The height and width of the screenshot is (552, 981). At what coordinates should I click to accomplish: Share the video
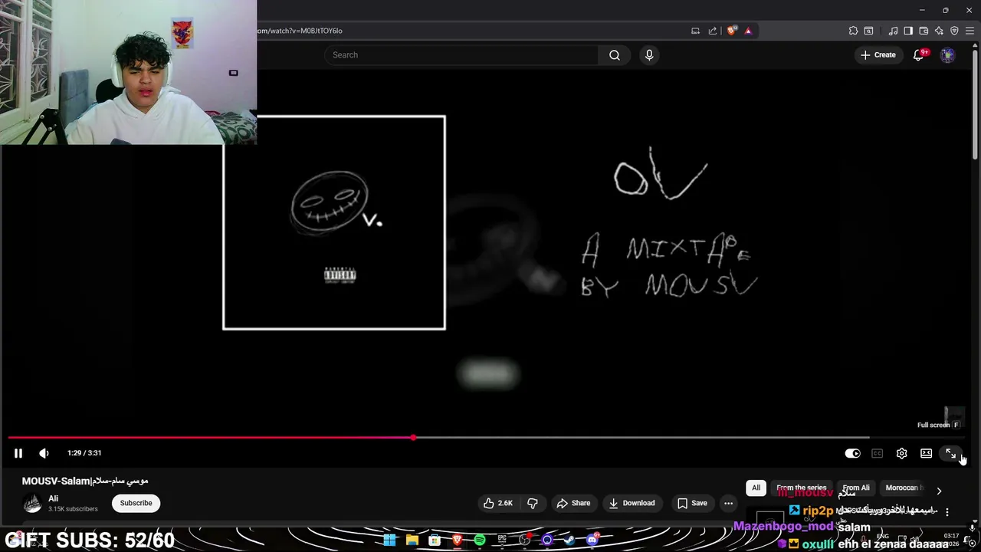pos(573,503)
